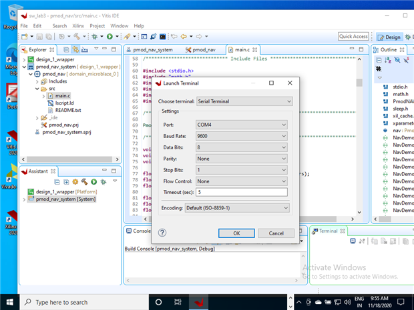Click the Explorer horizontal scrollbar
The height and width of the screenshot is (310, 414).
69,159
